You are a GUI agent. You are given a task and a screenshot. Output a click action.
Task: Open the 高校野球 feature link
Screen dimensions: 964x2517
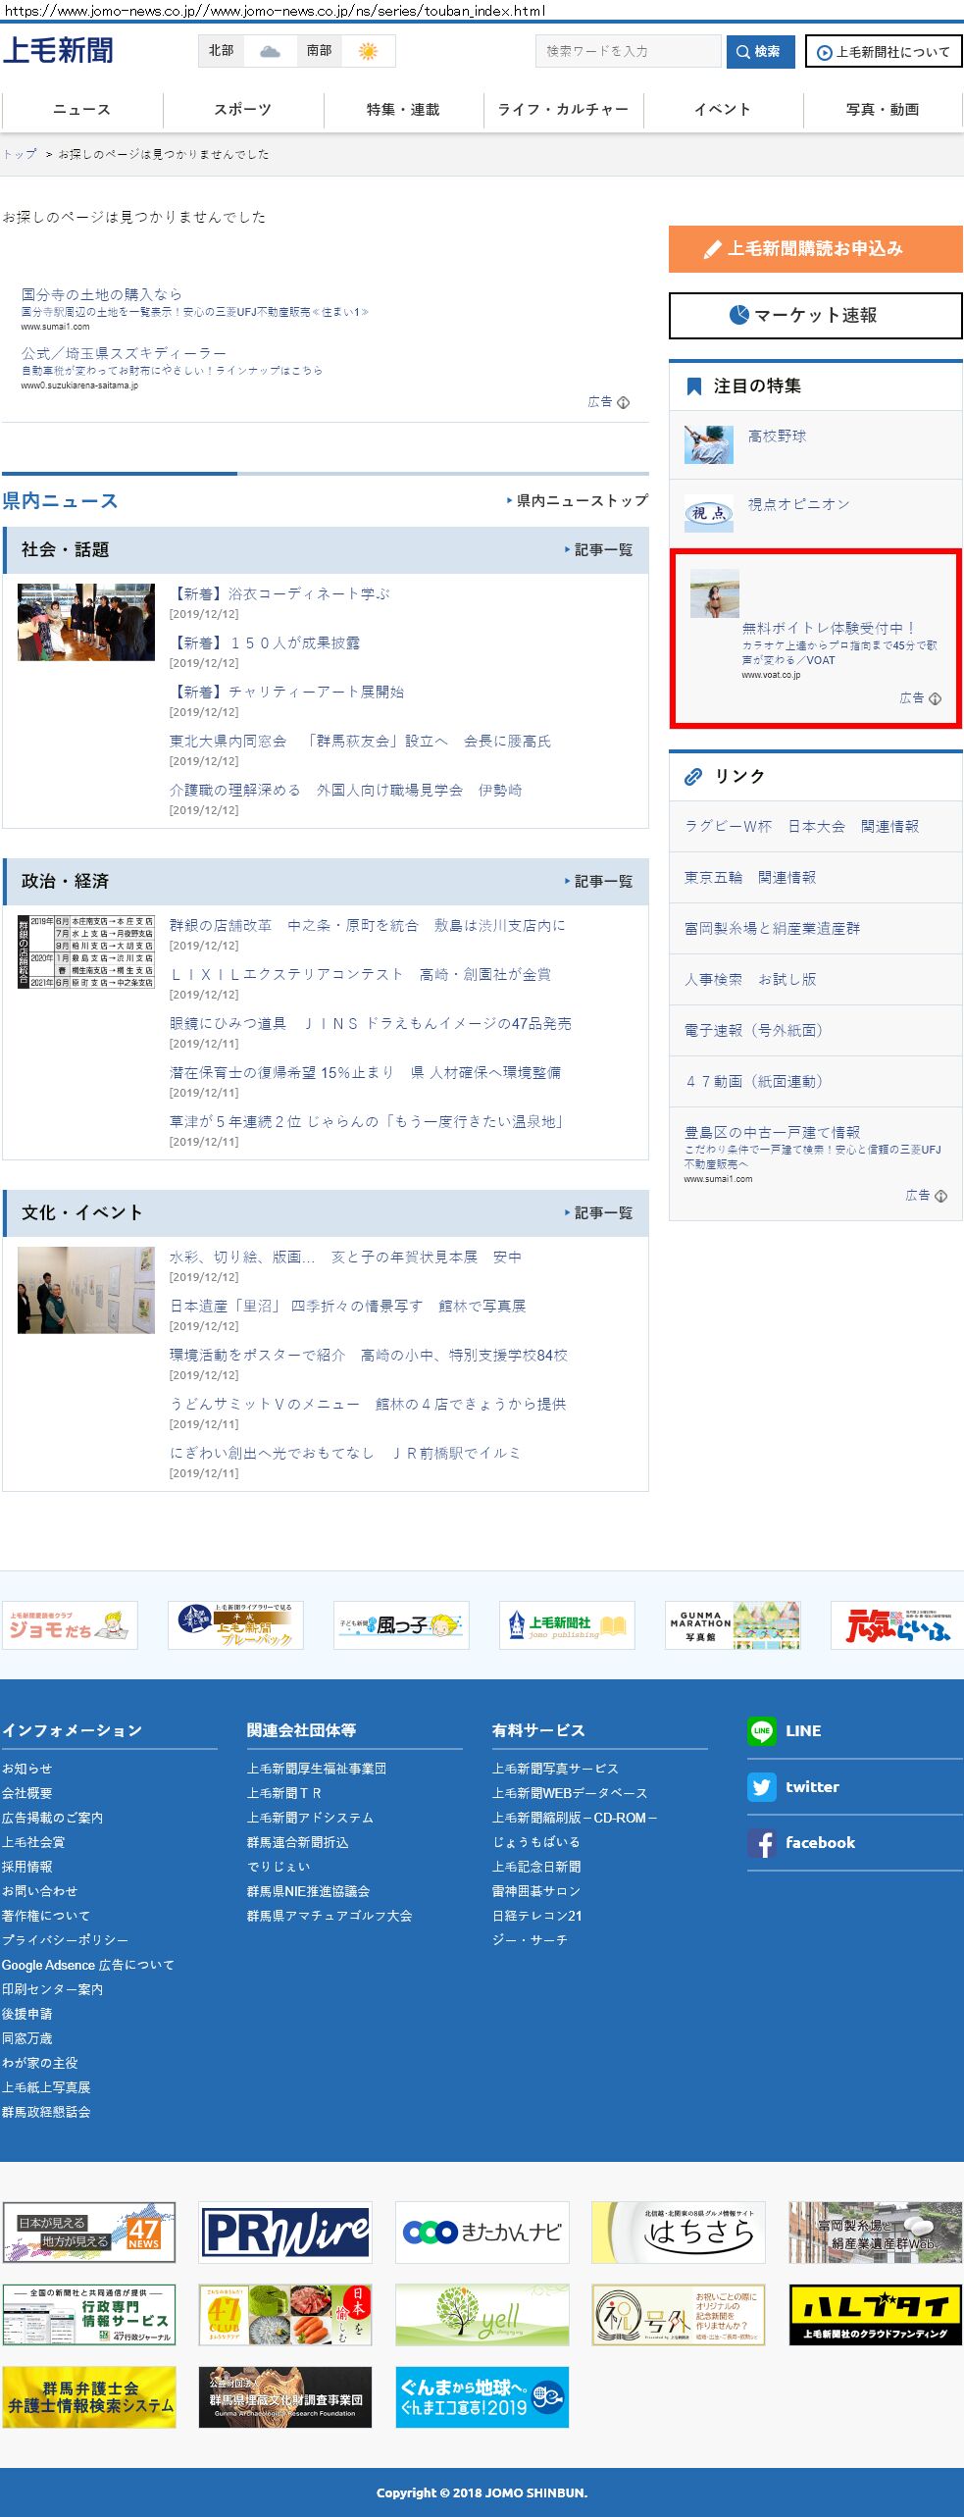click(x=777, y=437)
